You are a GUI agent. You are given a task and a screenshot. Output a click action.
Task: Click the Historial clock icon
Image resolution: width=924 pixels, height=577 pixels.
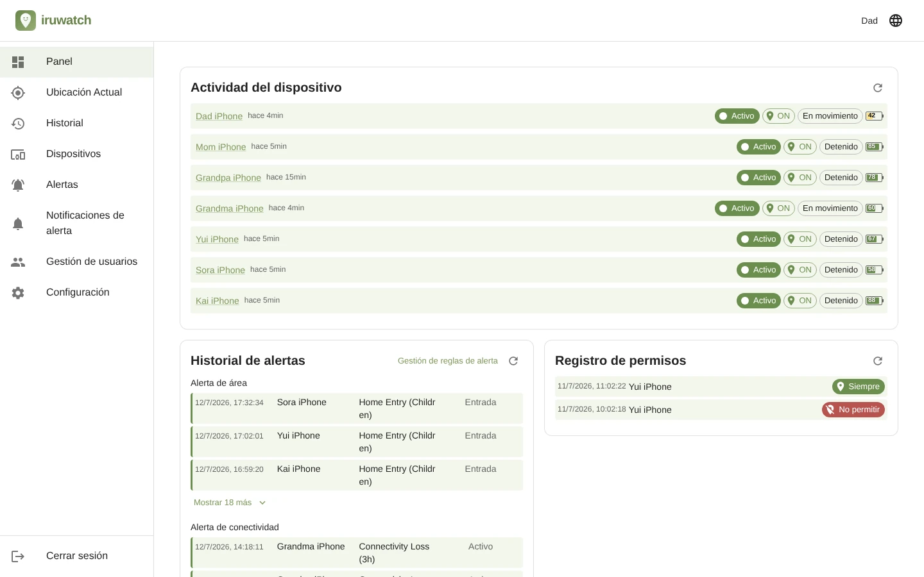coord(18,123)
